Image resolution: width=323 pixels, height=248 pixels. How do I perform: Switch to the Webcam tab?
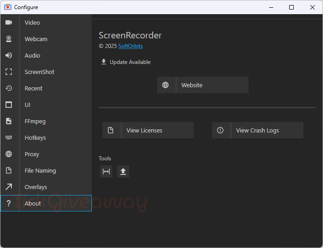[46, 39]
